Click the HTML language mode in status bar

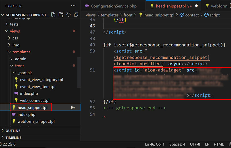[218, 144]
